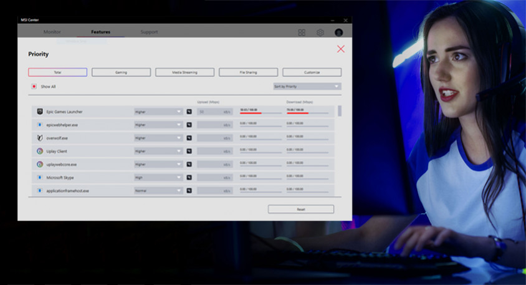This screenshot has width=526, height=285.
Task: Click black edit icon in Microsoft Skype row
Action: click(189, 177)
